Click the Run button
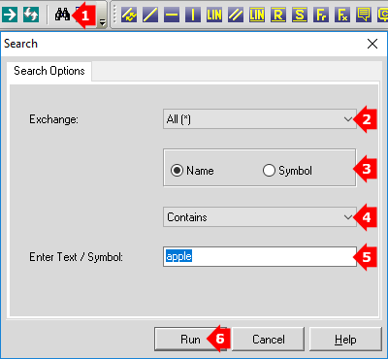The image size is (388, 359). click(x=190, y=340)
